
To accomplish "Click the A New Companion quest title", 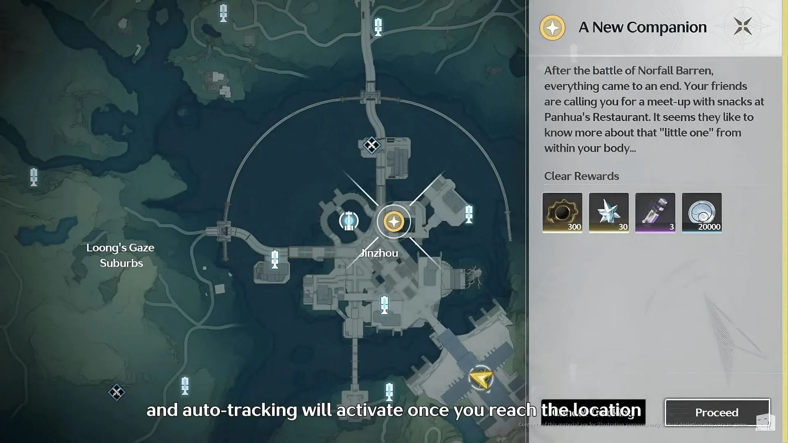I will 642,27.
